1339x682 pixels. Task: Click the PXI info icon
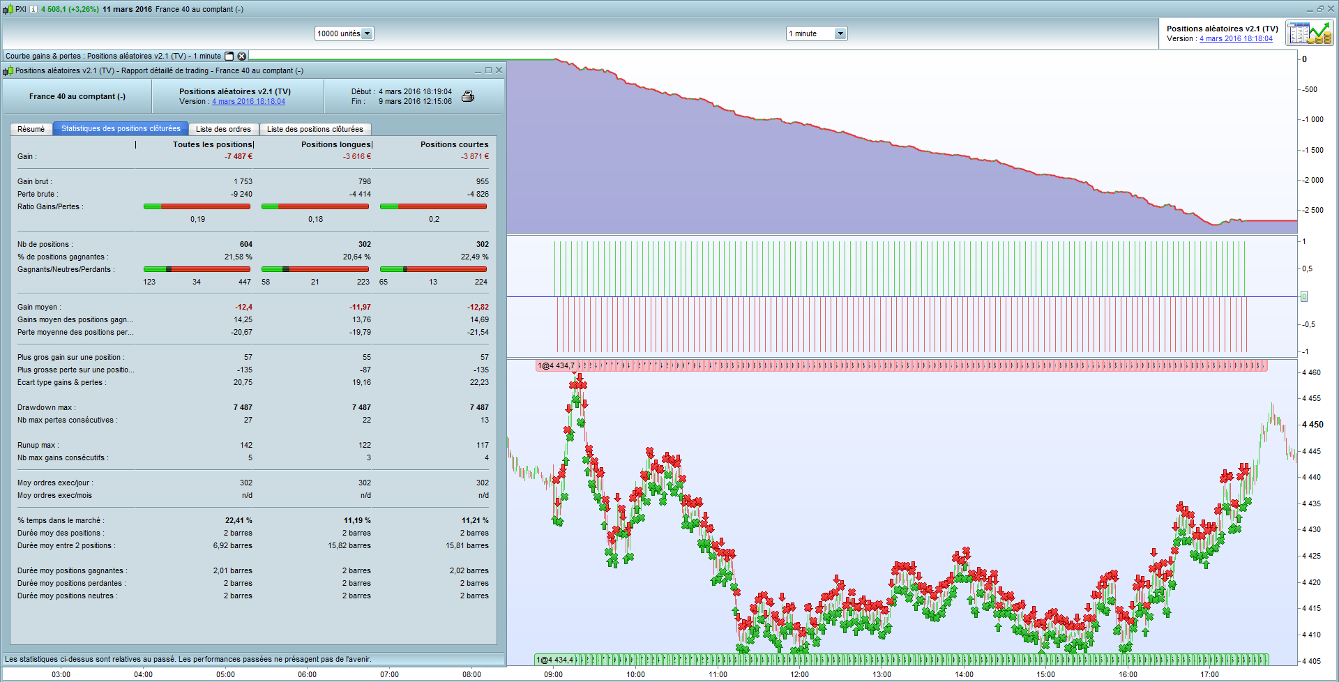click(33, 9)
